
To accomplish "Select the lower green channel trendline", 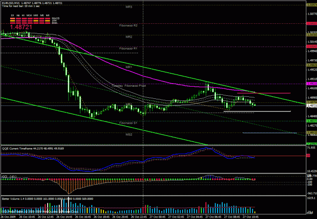I will (104, 121).
